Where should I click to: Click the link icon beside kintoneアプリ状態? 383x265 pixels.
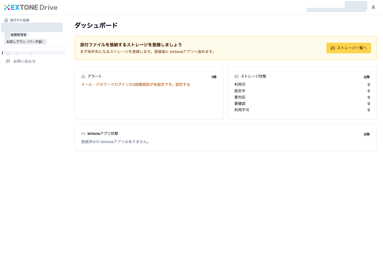(83, 134)
